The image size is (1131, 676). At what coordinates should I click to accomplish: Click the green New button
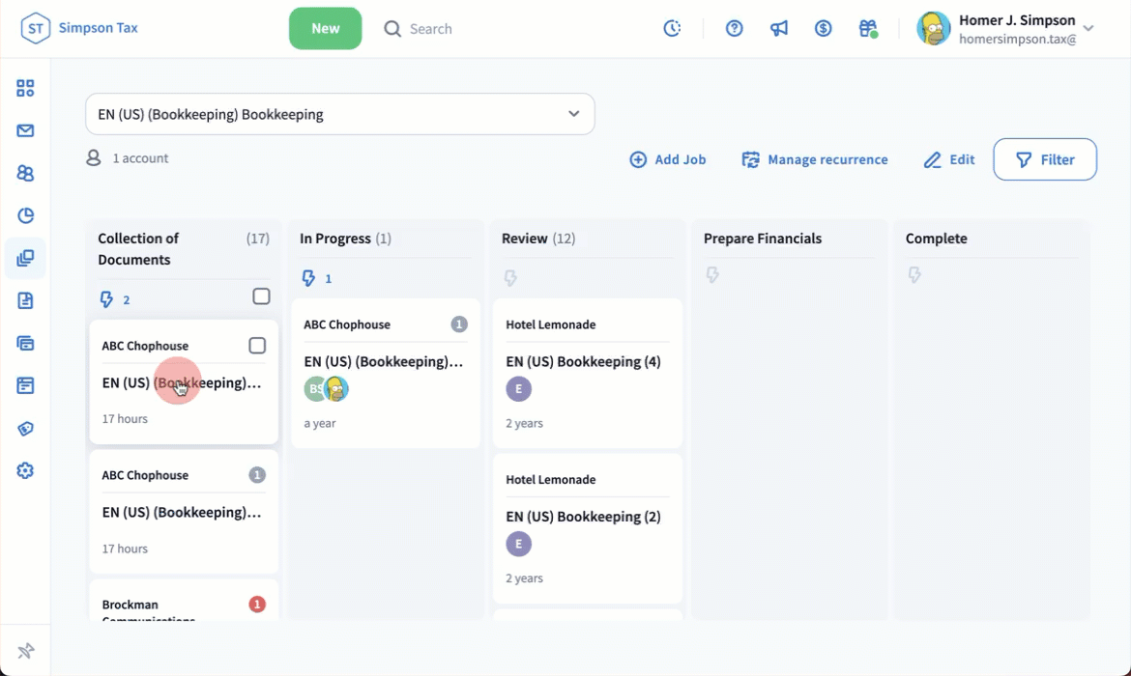[x=325, y=29]
